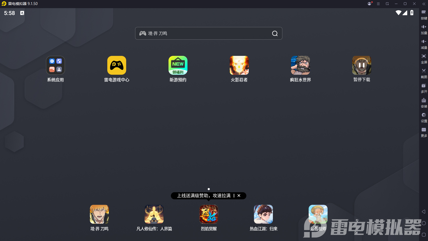Viewport: 428px width, 241px height.
Task: Tap the Android home circle button
Action: pos(424,223)
